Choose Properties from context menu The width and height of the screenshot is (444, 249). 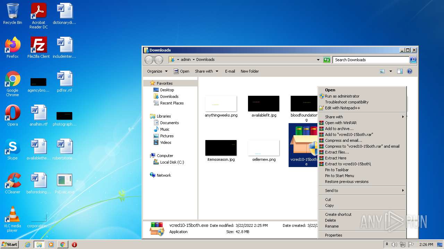[x=362, y=235]
